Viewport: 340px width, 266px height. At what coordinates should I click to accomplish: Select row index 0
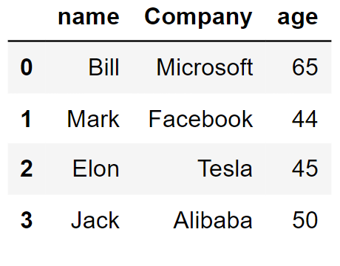tap(27, 67)
